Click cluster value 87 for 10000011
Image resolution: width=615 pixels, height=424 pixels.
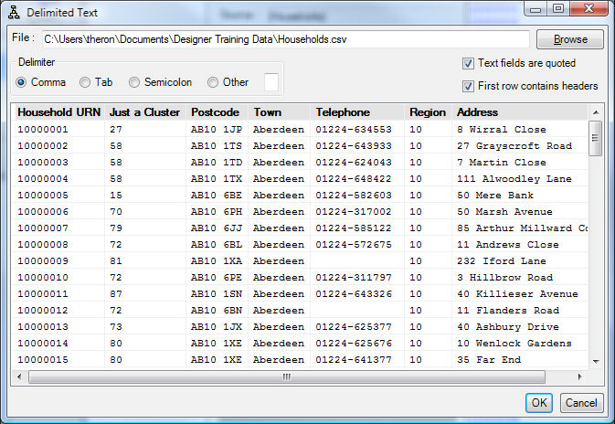pyautogui.click(x=116, y=294)
